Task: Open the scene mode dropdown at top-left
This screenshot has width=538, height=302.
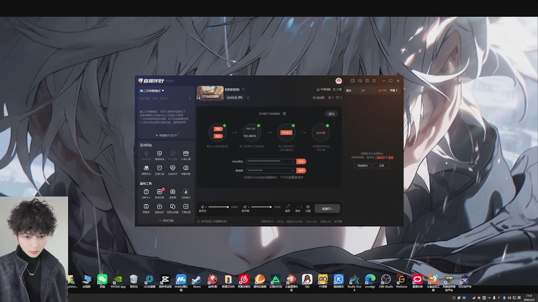Action: click(153, 90)
